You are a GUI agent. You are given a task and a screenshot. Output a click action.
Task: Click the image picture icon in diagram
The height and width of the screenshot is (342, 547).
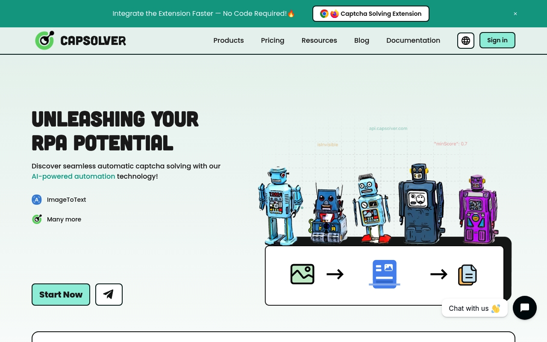pos(303,274)
